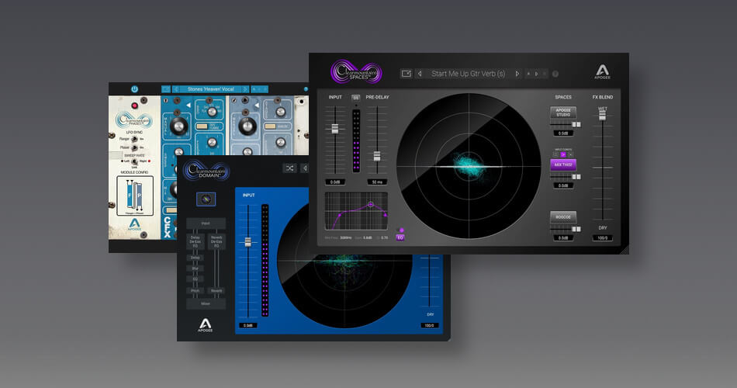Screen dimensions: 737x388
Task: Go to next preset in Spaces plugin
Action: point(517,74)
